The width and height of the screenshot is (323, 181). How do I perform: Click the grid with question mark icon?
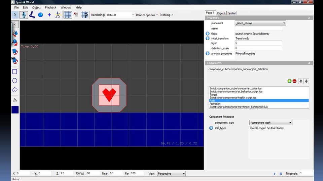[x=85, y=15]
